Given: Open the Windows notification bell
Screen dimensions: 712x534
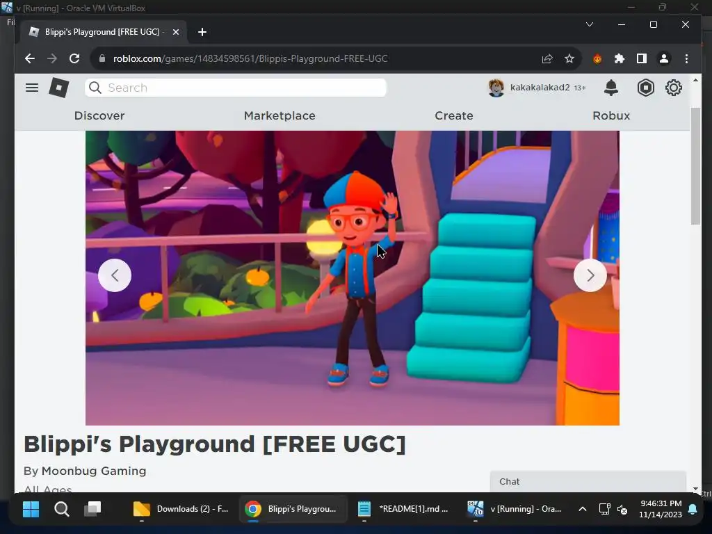Looking at the screenshot, I should coord(693,509).
